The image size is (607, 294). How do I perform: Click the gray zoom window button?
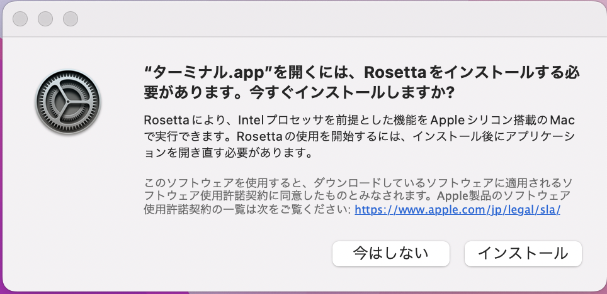[71, 19]
